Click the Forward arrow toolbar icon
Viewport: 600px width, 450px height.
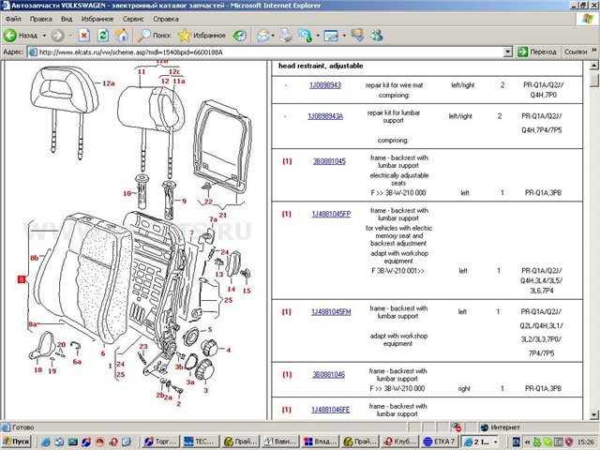pos(58,36)
